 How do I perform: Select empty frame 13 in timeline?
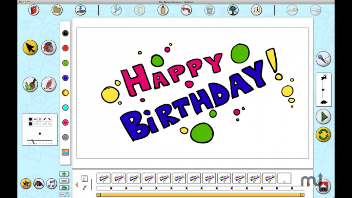click(x=284, y=178)
